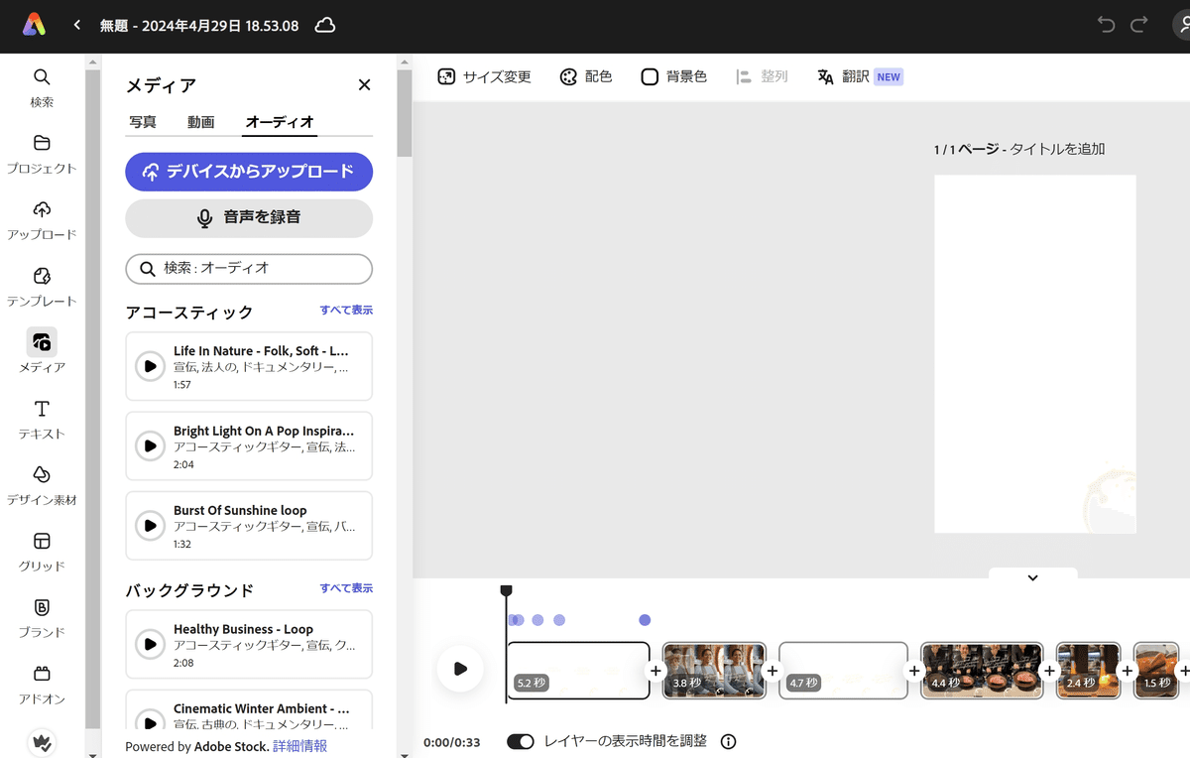Undo the last action
Screen dimensions: 1190x758
coord(1107,25)
